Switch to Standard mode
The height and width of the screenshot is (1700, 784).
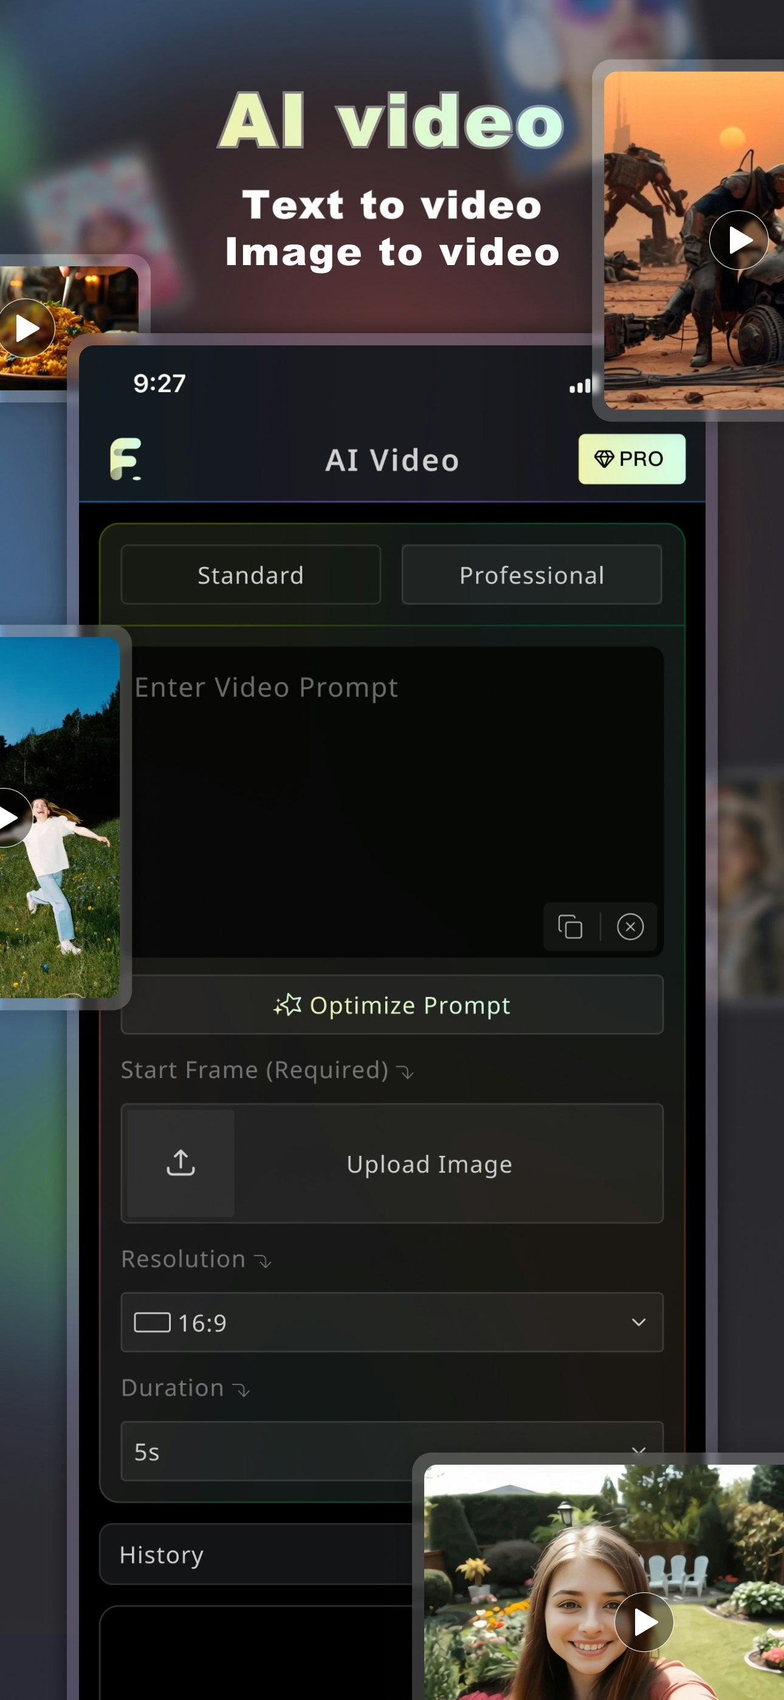pyautogui.click(x=251, y=575)
